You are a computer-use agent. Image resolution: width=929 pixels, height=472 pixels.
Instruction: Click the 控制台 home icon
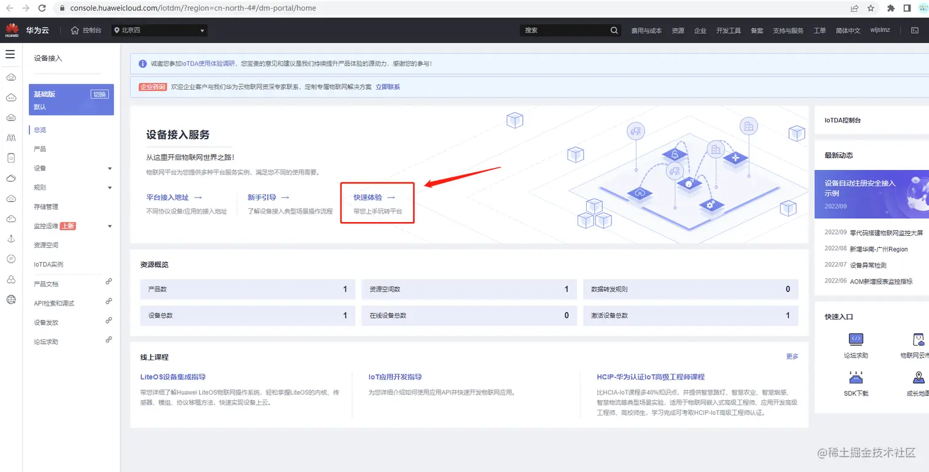point(75,30)
